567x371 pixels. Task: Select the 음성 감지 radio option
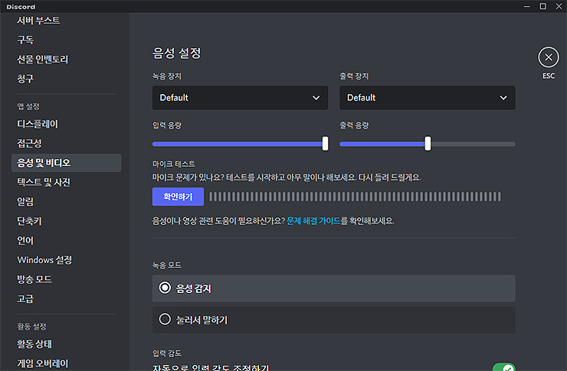click(334, 288)
